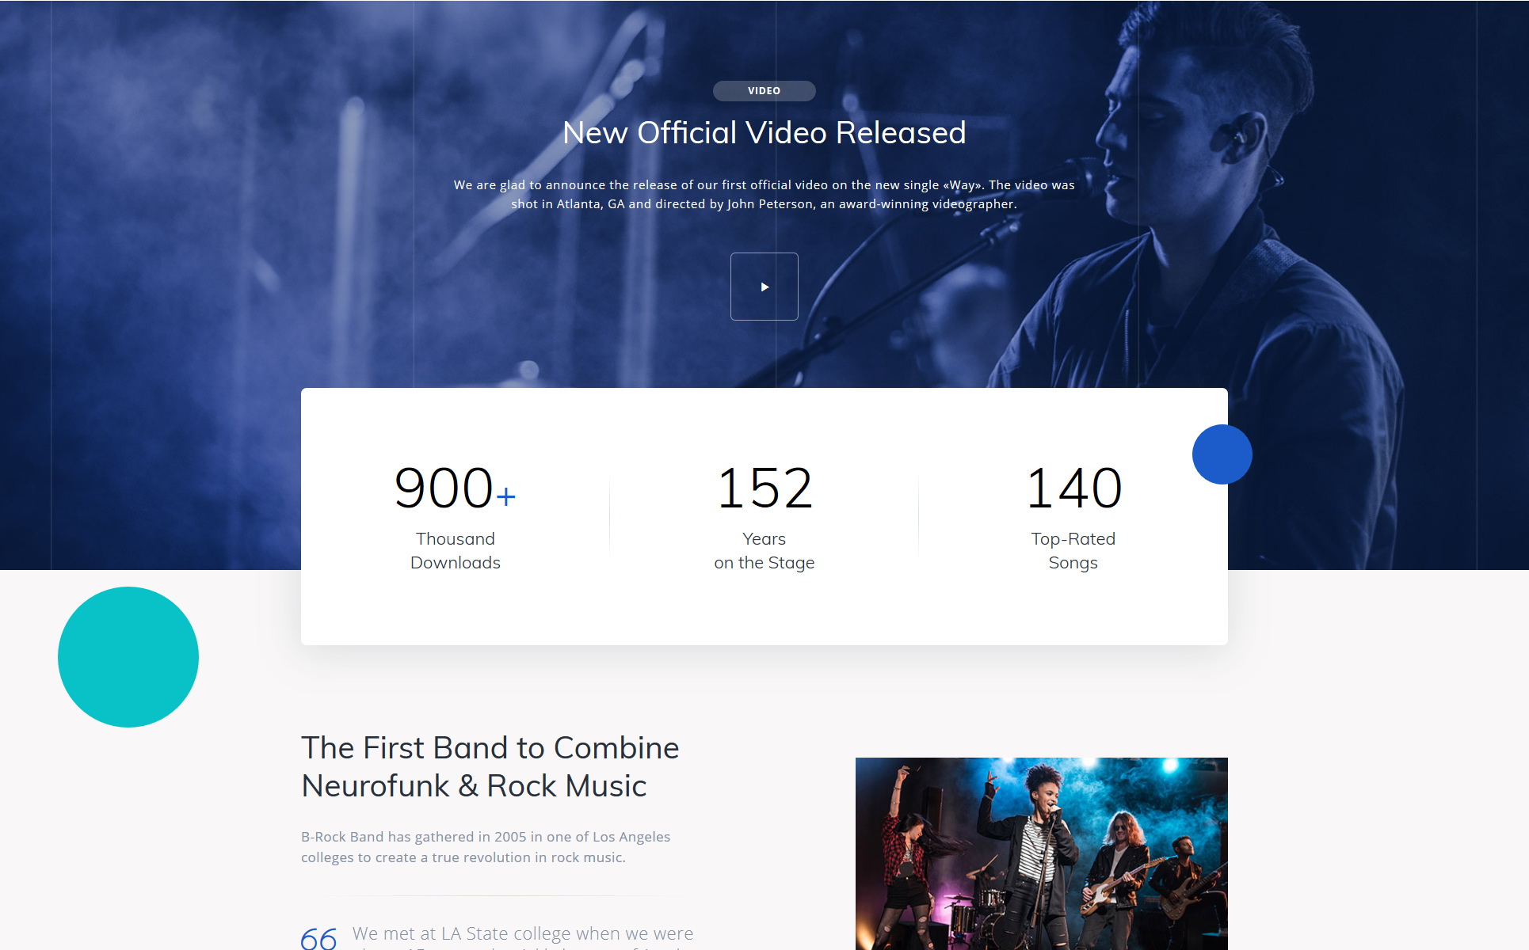Select the 140 songs counter

tap(1073, 488)
